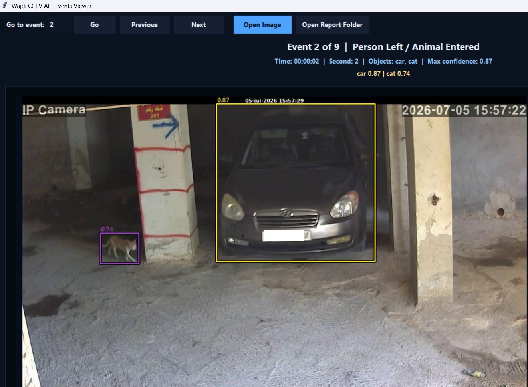The height and width of the screenshot is (387, 528).
Task: Click the detected cat in the image
Action: 119,248
